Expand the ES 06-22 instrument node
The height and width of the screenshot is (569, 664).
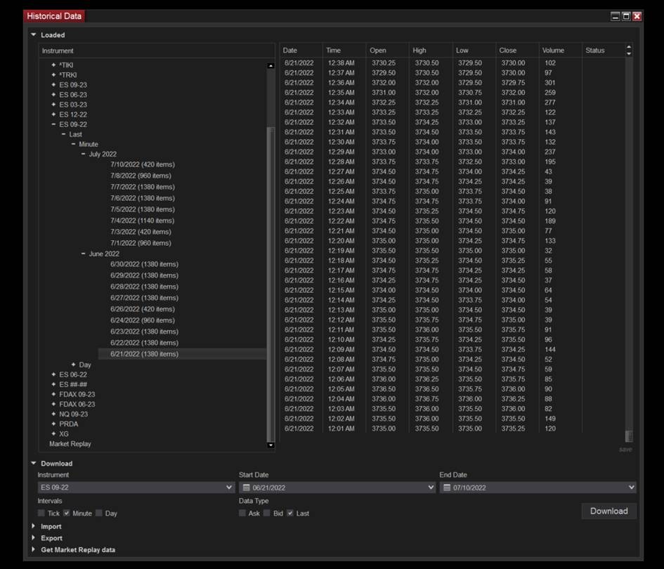[53, 374]
